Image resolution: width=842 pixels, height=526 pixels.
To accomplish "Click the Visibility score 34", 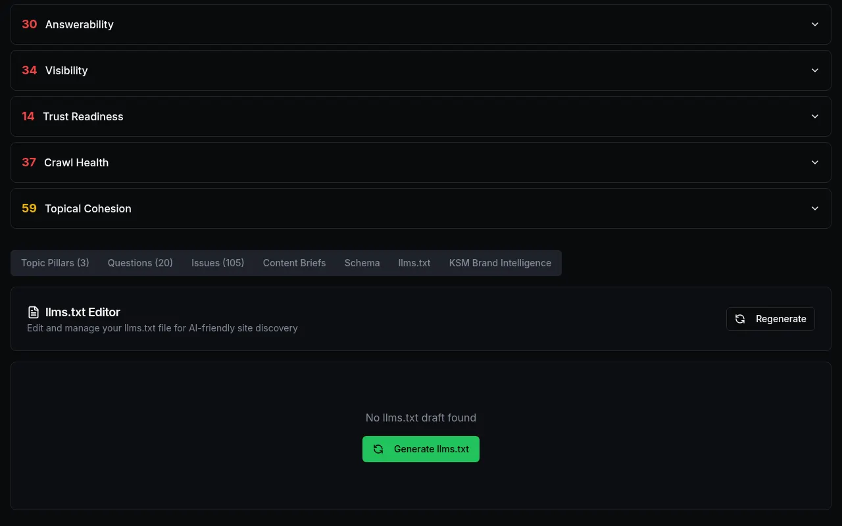I will coord(30,70).
